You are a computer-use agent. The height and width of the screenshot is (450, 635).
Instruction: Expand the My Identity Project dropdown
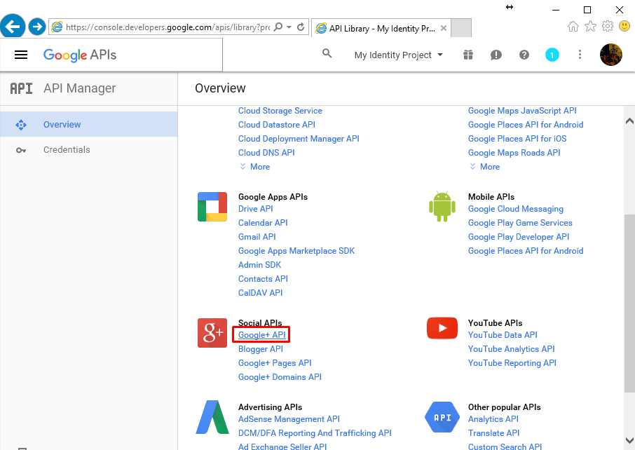click(x=398, y=55)
